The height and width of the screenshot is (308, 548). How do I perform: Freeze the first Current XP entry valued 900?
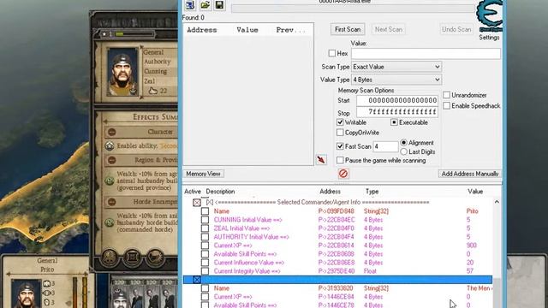click(205, 246)
